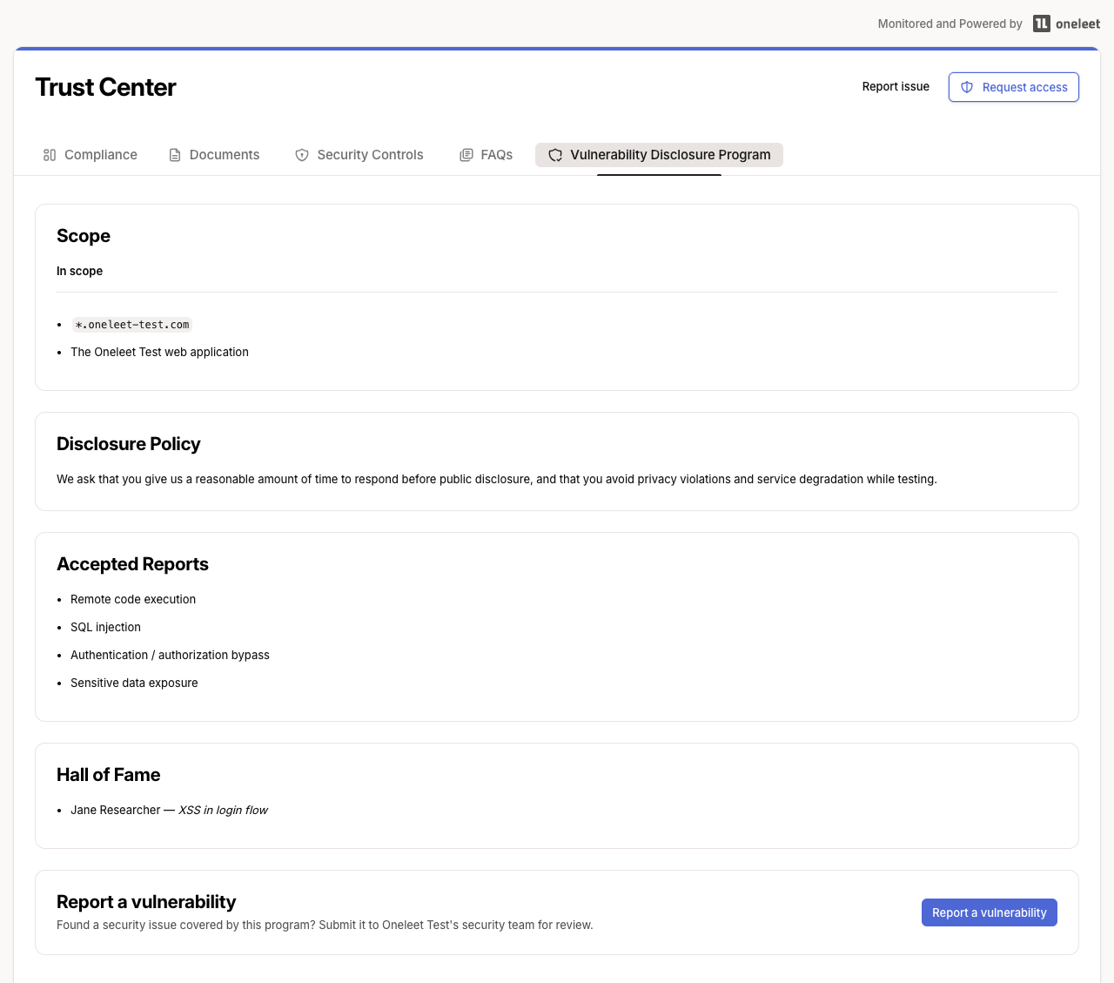Click 'Remote code execution' list item

(133, 599)
